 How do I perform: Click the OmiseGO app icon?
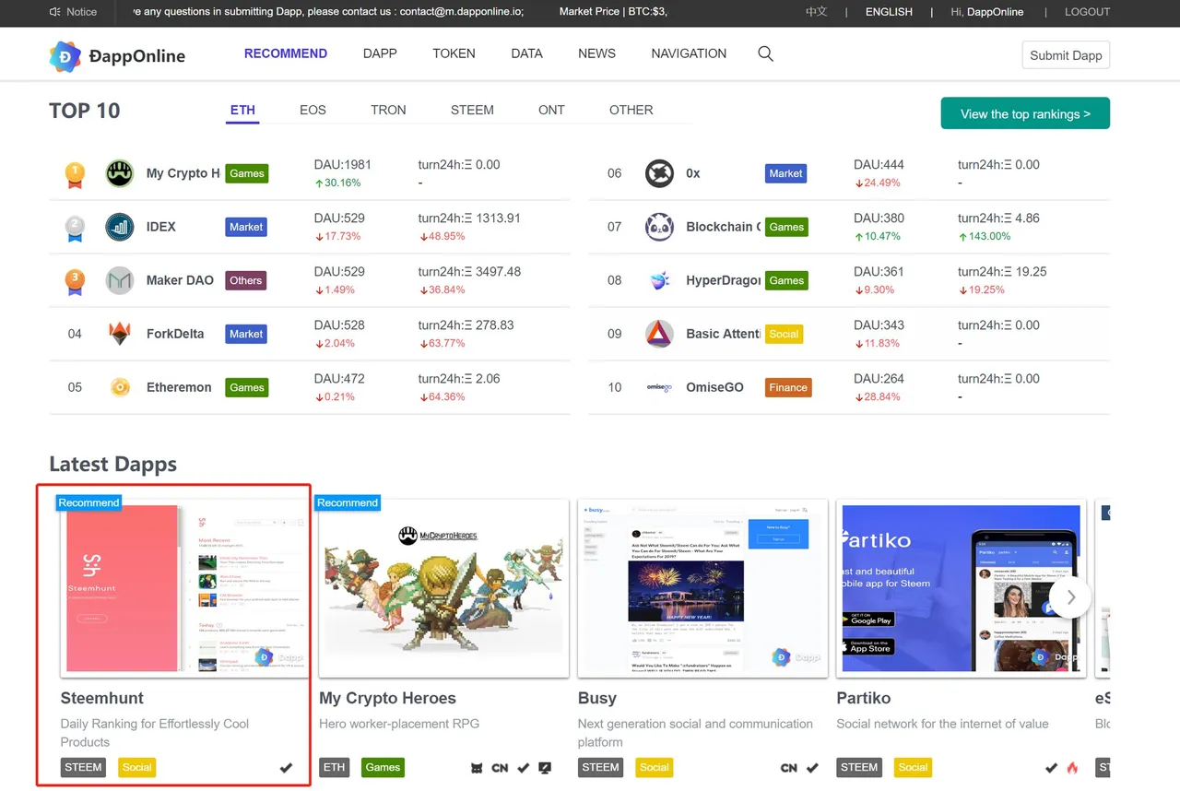(659, 387)
